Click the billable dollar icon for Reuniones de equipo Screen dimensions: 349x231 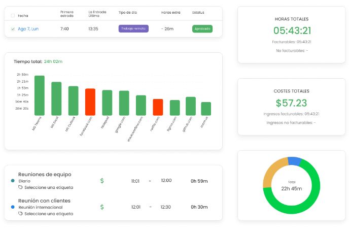click(102, 181)
